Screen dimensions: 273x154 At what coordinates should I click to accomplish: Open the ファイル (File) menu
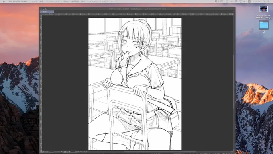pyautogui.click(x=33, y=1)
